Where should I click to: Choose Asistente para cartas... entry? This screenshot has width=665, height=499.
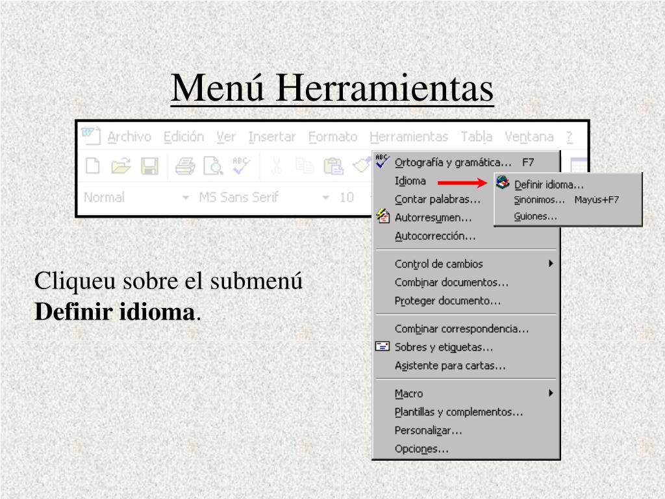[x=466, y=365]
